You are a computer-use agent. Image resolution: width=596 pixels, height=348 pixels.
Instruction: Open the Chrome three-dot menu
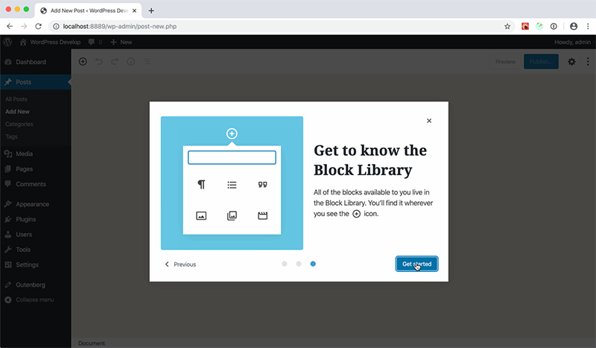588,26
